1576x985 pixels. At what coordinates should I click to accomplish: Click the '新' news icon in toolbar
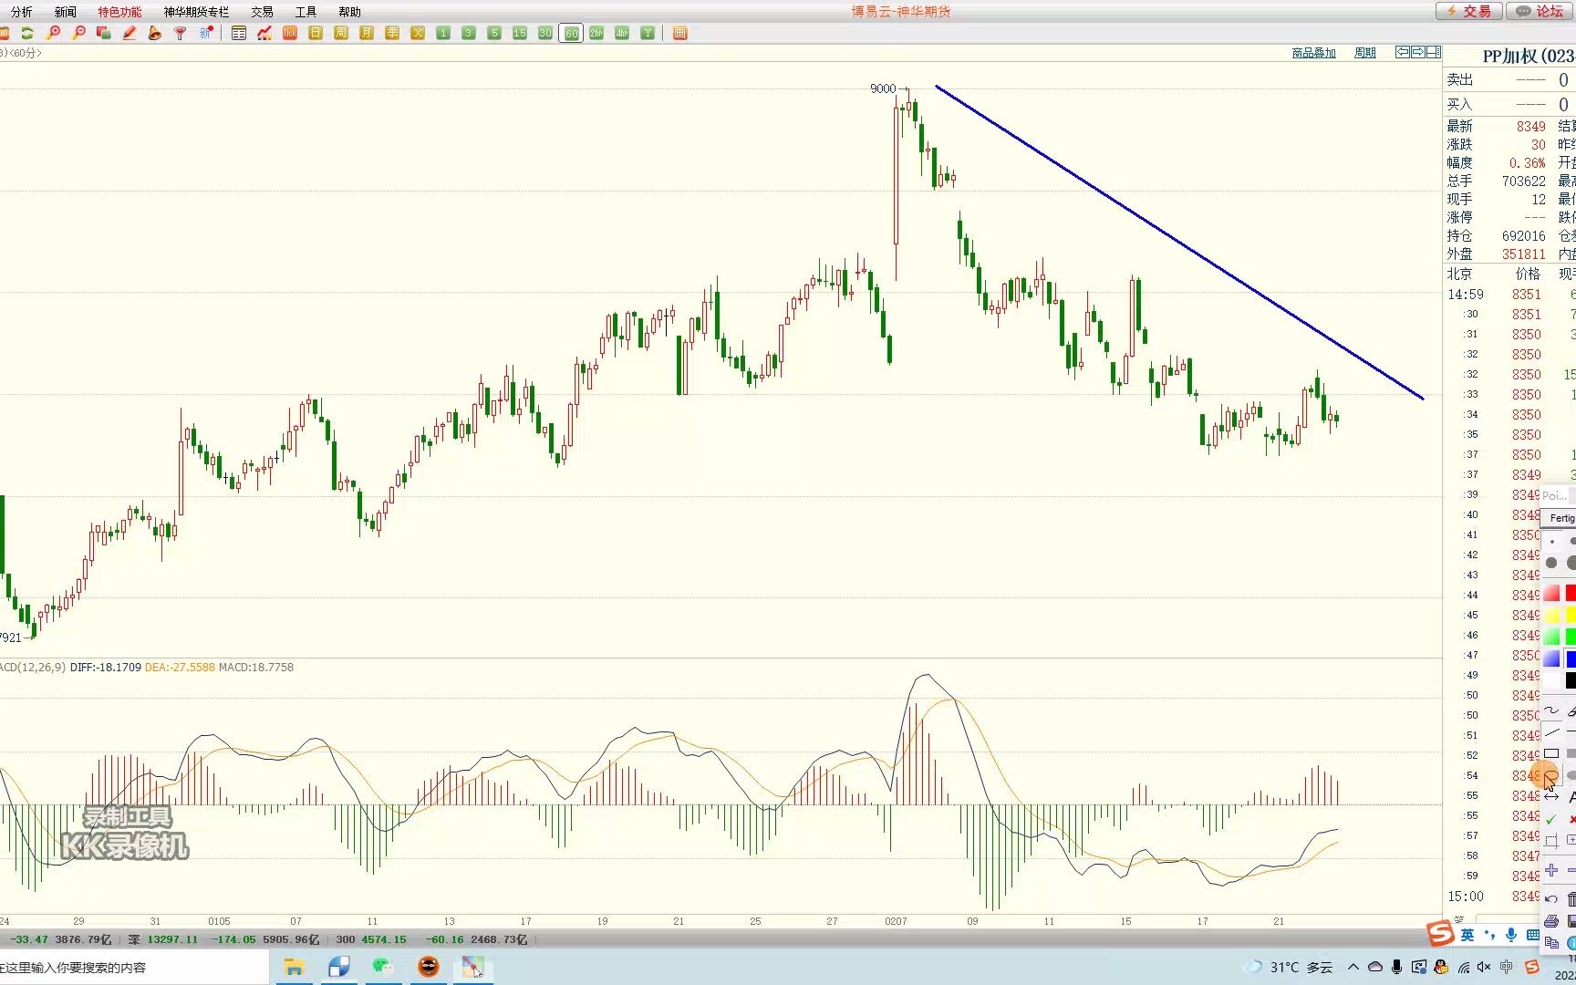coord(206,33)
